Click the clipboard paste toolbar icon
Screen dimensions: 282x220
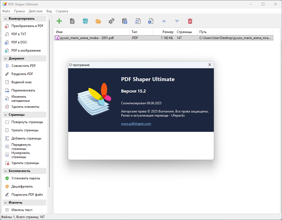[124, 21]
